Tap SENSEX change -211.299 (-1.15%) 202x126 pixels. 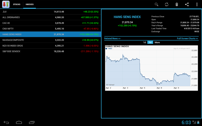89,51
